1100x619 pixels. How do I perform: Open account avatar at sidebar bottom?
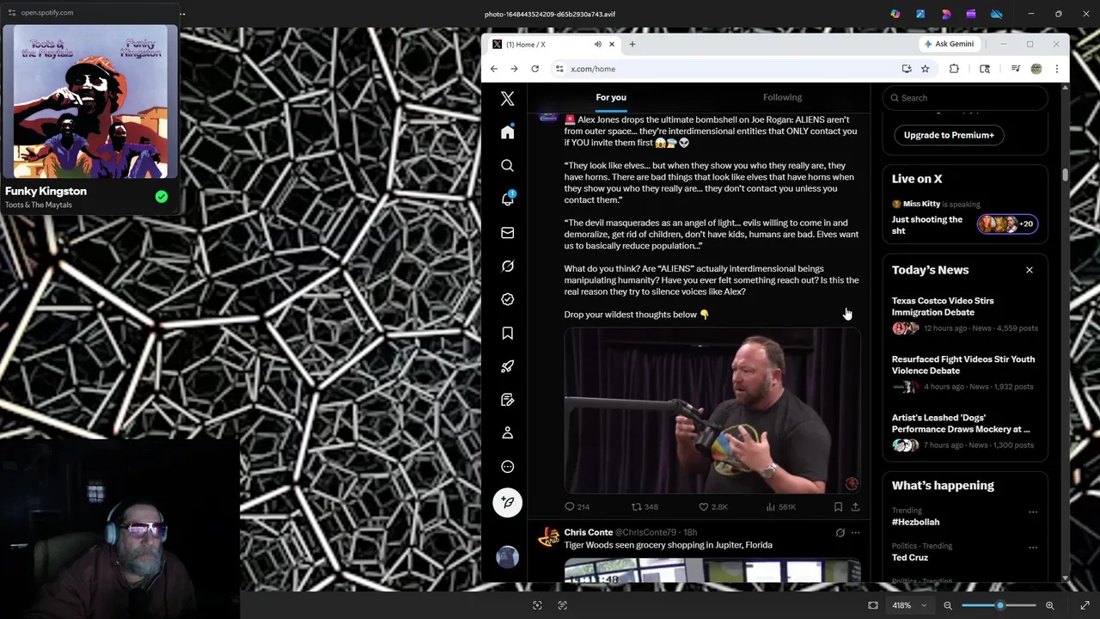tap(507, 557)
